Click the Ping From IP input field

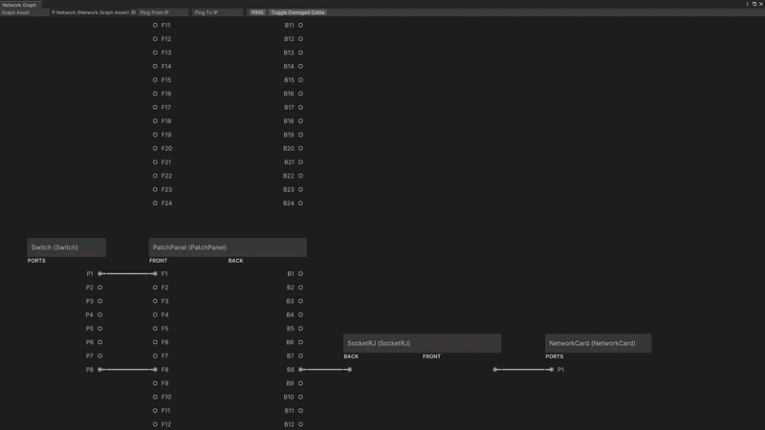pyautogui.click(x=163, y=12)
